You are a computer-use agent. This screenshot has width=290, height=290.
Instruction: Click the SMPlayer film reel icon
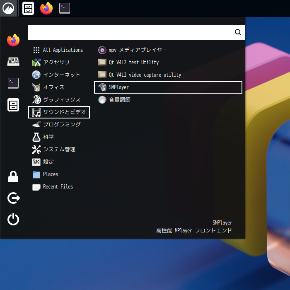102,87
